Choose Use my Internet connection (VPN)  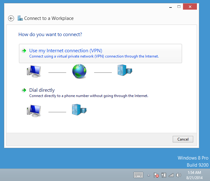click(100, 53)
